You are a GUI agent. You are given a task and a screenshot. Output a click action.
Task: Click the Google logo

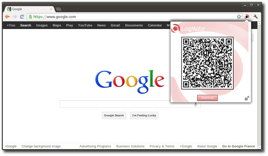click(x=130, y=82)
